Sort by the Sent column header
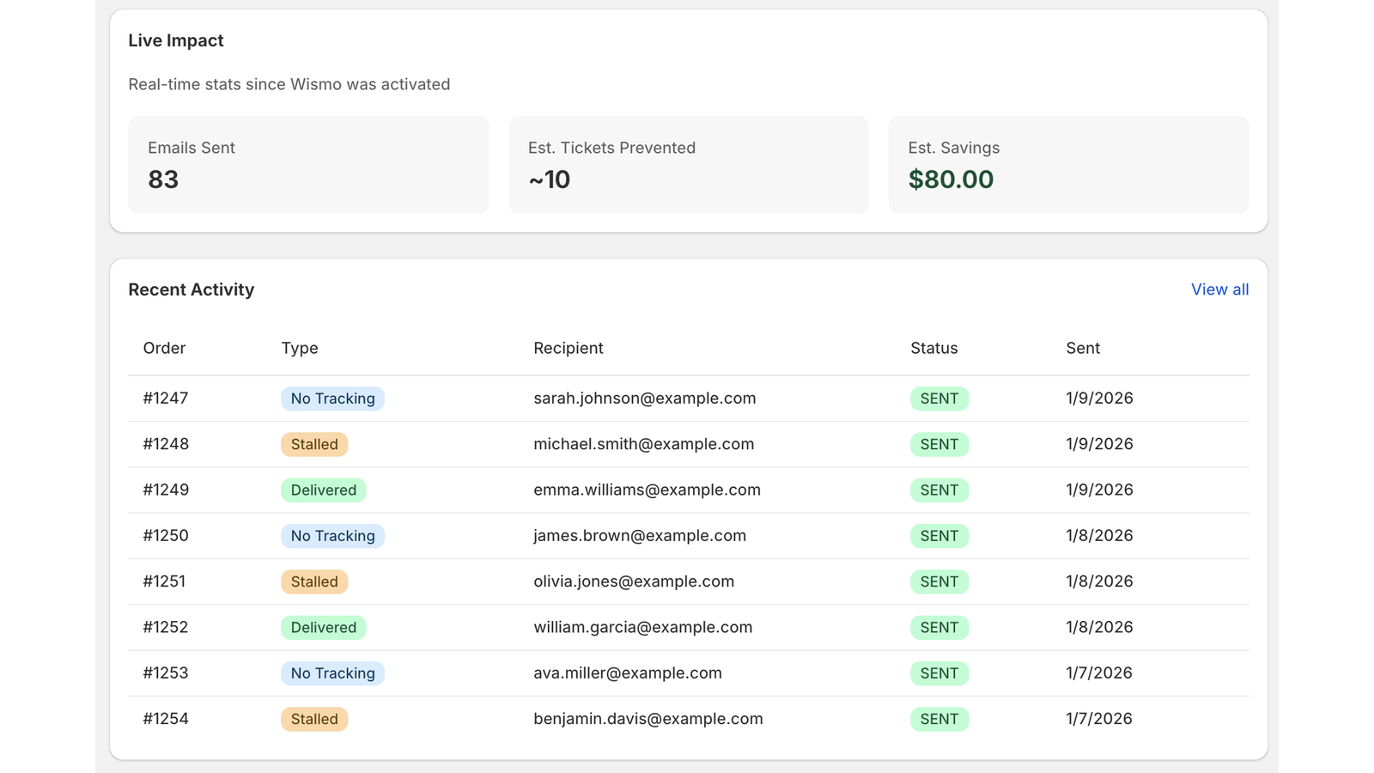This screenshot has width=1374, height=773. pyautogui.click(x=1082, y=348)
